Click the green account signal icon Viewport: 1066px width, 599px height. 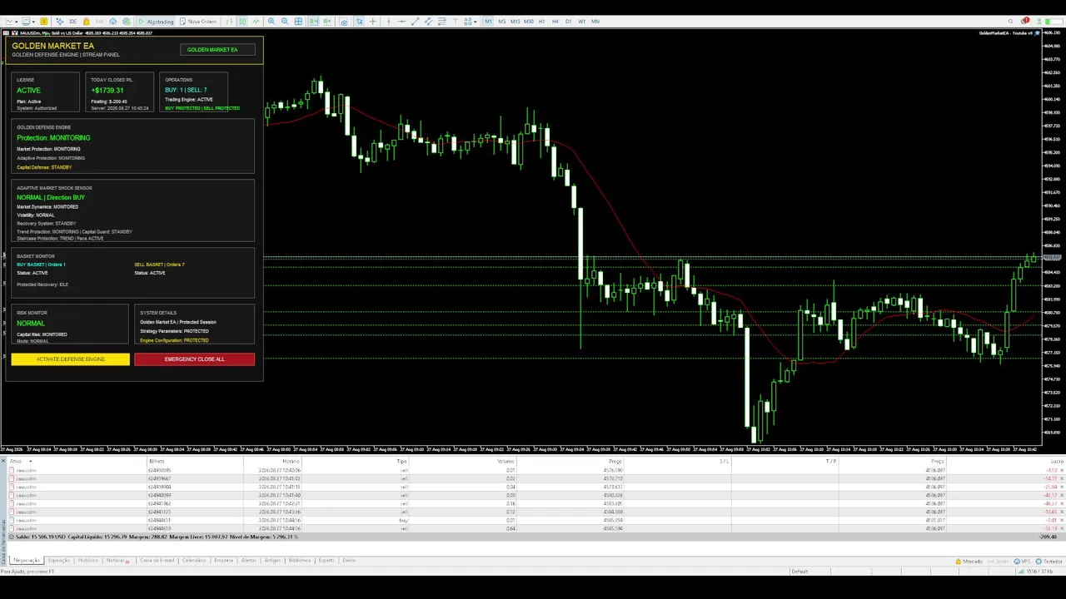pyautogui.click(x=1040, y=21)
